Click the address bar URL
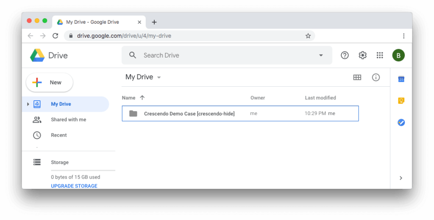This screenshot has height=220, width=434. pos(124,36)
